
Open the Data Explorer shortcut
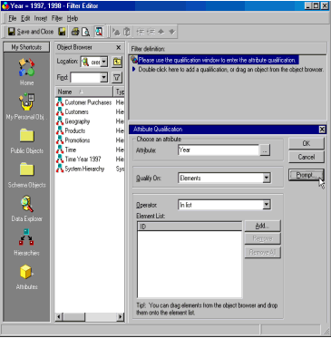click(x=26, y=208)
